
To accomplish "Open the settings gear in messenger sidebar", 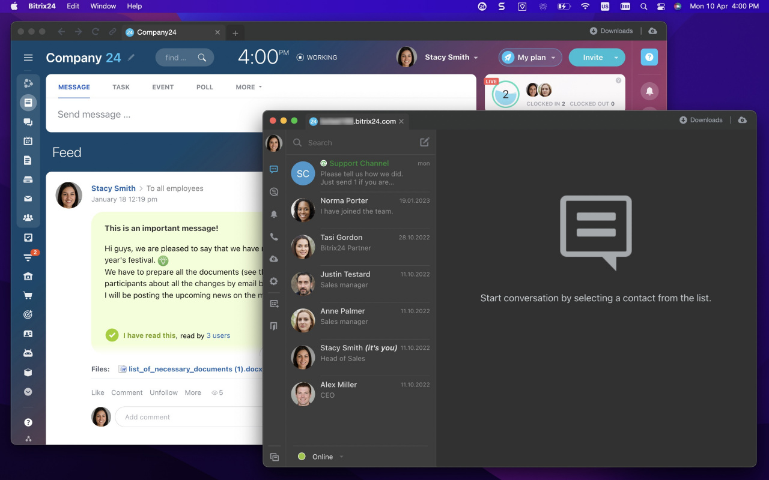I will 274,281.
